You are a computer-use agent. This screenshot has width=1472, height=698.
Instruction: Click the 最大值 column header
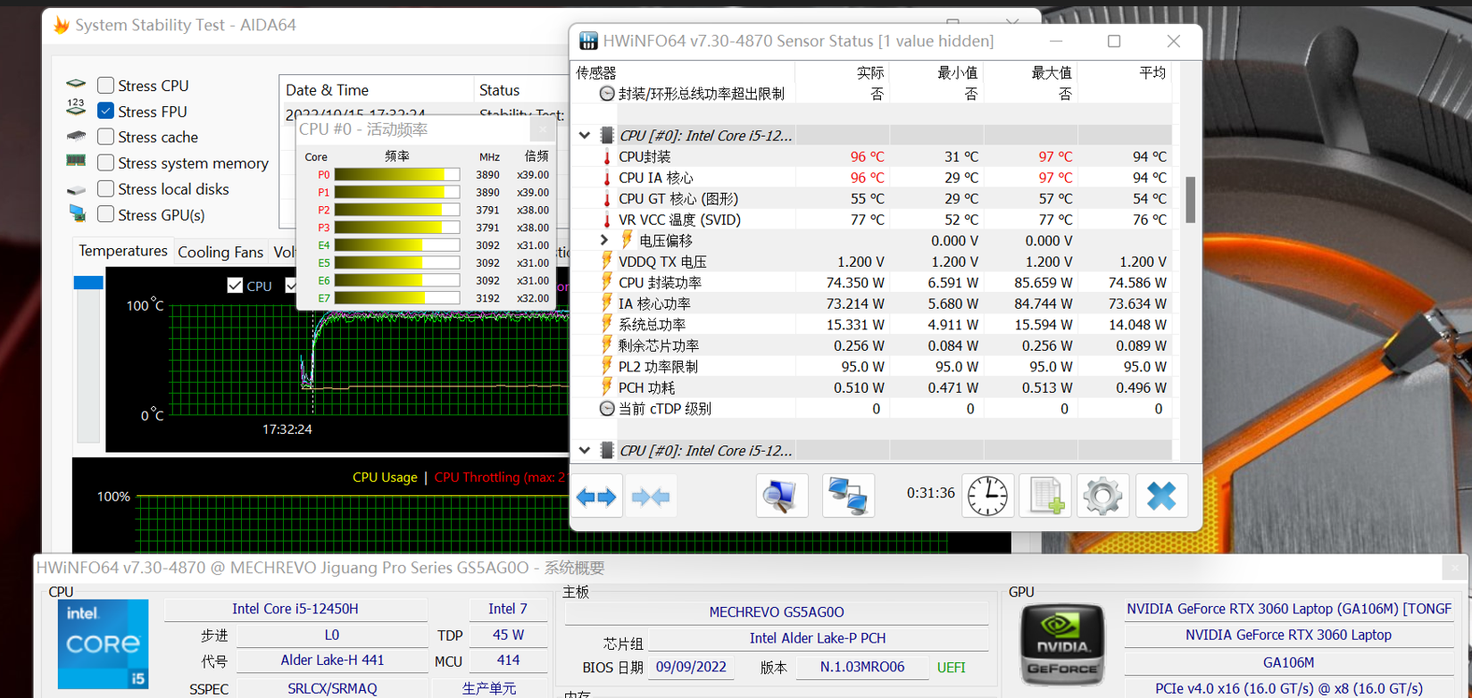[1051, 73]
